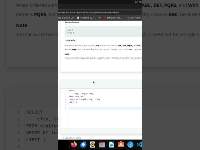Open Ubuntu Software store icon
200x150 pixels.
pyautogui.click(x=121, y=145)
